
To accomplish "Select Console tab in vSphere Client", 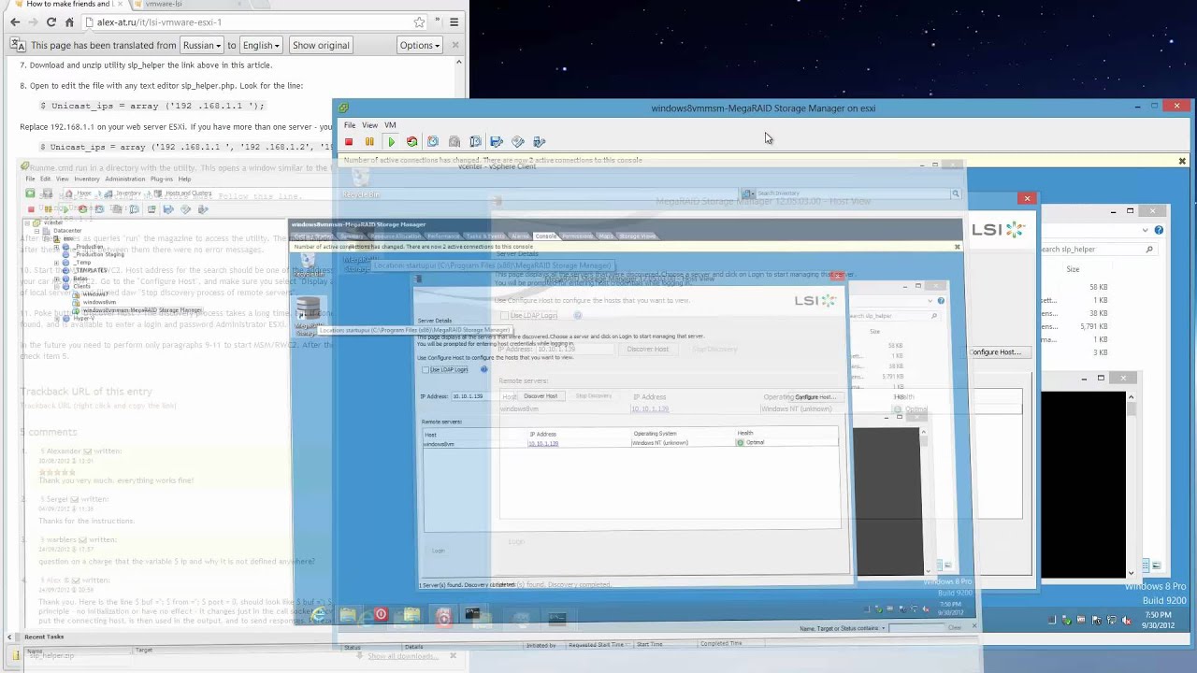I will [x=546, y=236].
